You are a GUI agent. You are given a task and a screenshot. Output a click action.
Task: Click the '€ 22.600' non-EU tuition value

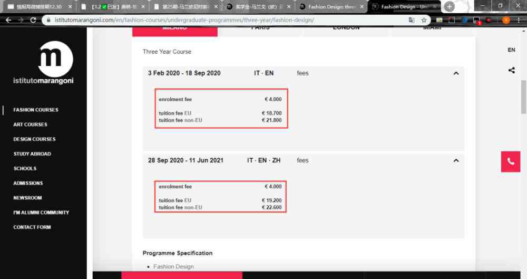(271, 207)
